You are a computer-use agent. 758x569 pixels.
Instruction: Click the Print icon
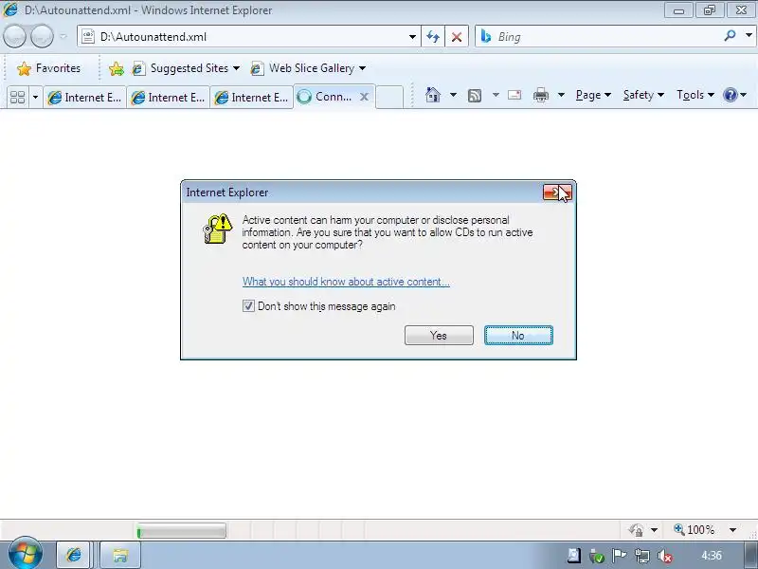tap(541, 96)
